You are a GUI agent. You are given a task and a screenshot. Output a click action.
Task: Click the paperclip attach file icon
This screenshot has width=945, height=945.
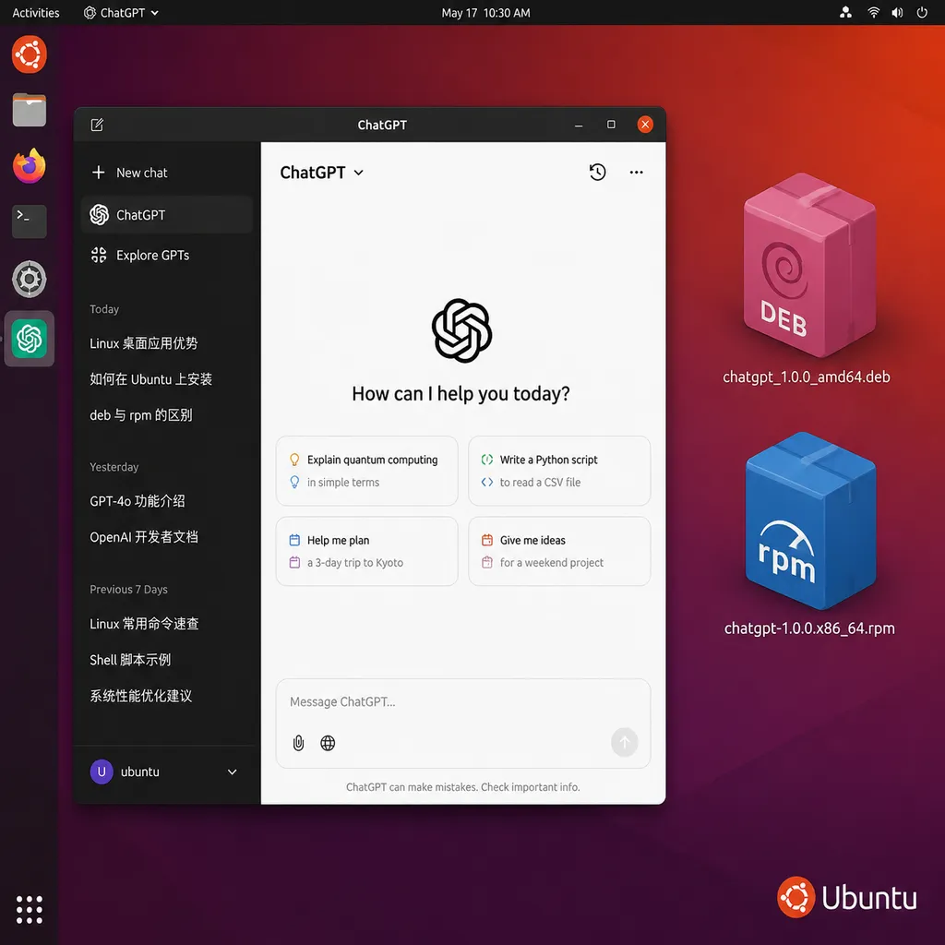298,743
